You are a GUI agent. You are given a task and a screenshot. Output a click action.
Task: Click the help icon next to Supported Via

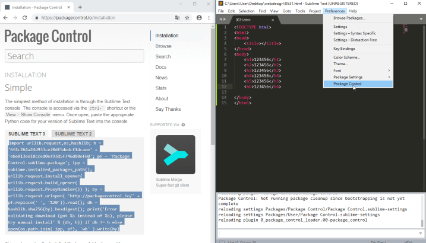click(183, 125)
